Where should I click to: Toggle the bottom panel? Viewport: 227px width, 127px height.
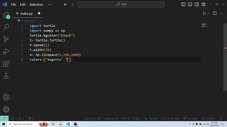coord(190,4)
